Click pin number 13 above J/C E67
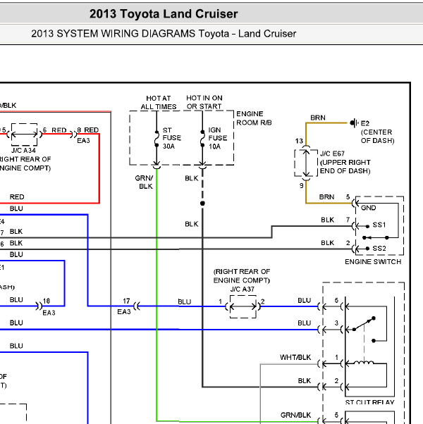The image size is (423, 424). click(299, 141)
